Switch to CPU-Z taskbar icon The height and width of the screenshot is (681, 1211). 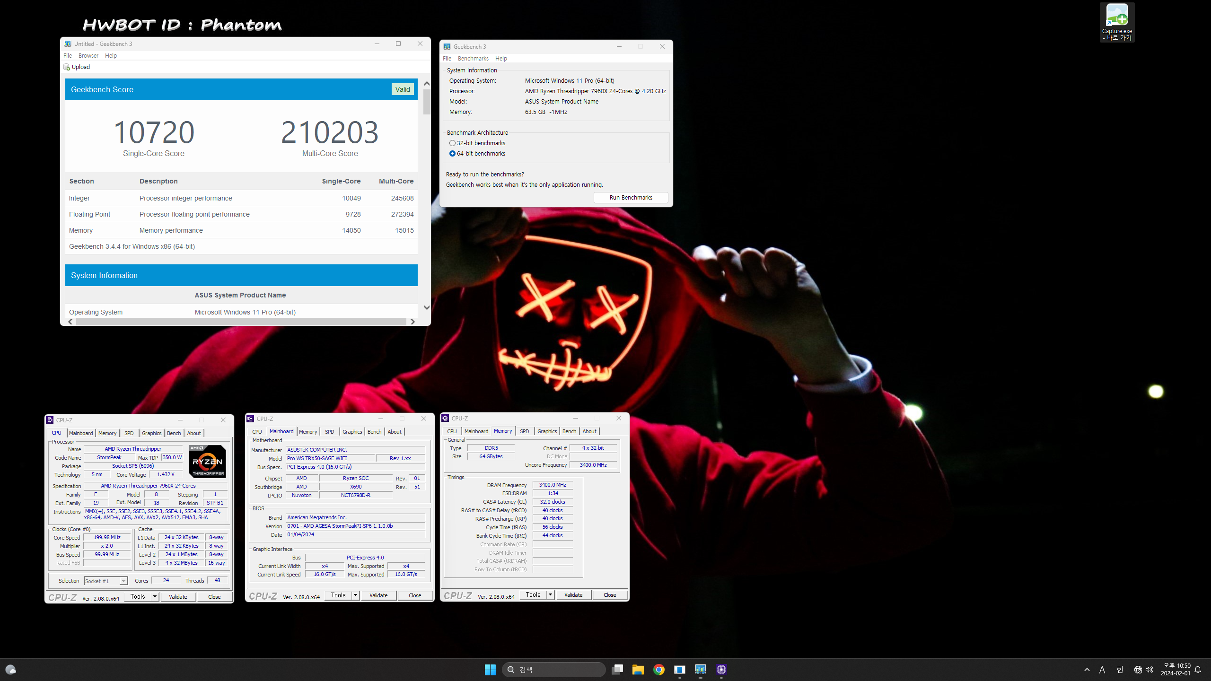point(721,669)
